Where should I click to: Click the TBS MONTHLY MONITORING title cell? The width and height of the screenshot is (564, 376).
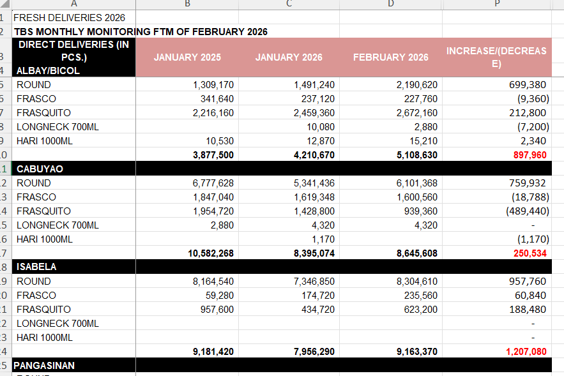tap(141, 32)
